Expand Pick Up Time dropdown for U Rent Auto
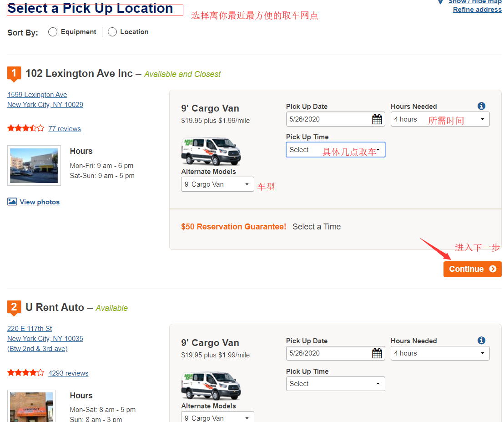This screenshot has width=504, height=422. point(335,384)
